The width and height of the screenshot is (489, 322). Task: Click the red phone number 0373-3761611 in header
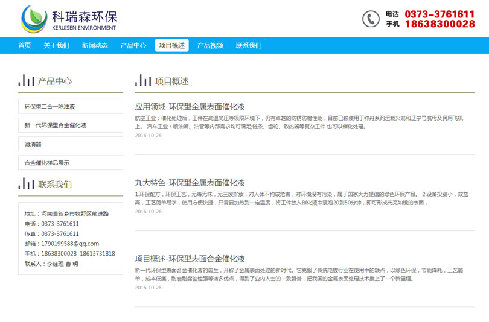pyautogui.click(x=439, y=14)
